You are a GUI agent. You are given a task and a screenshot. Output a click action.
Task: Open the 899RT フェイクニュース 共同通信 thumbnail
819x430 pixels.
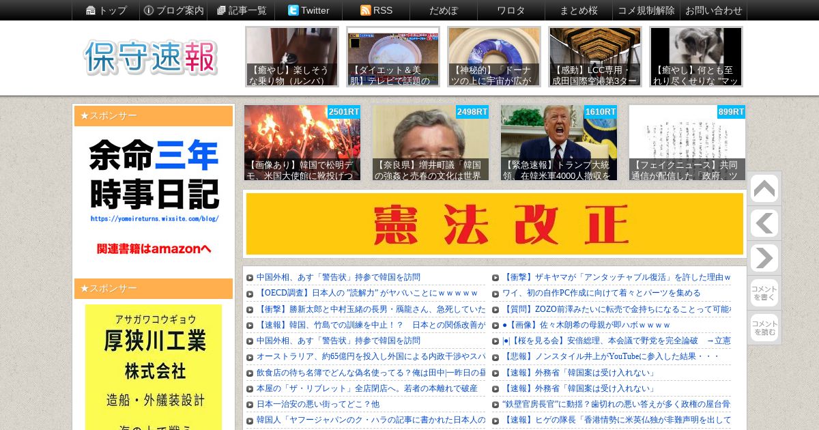tap(687, 143)
